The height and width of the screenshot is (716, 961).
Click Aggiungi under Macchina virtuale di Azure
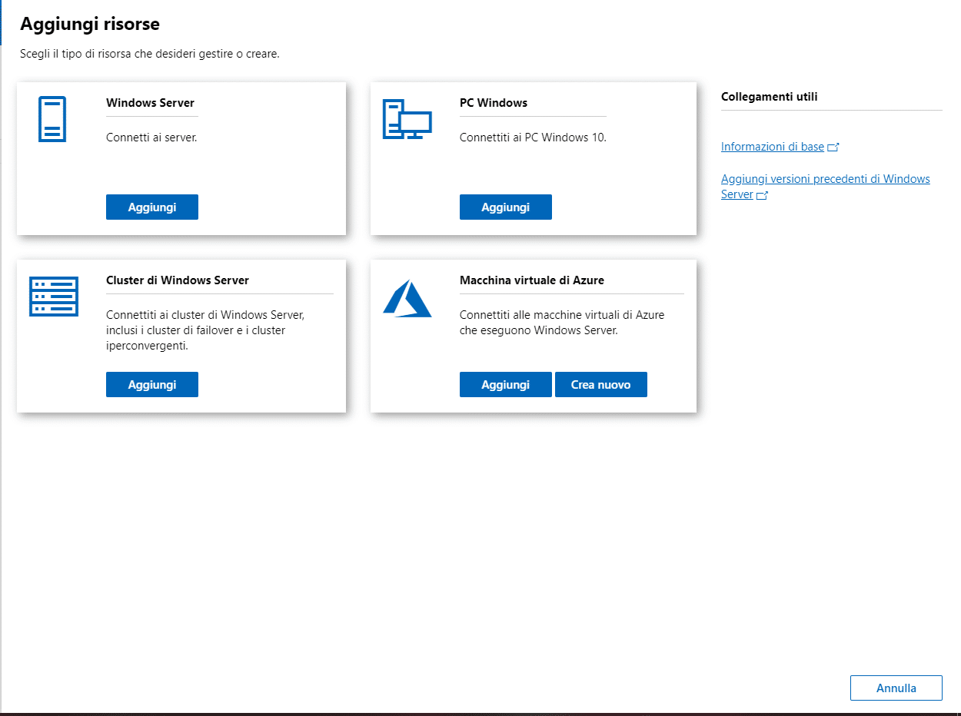(506, 385)
